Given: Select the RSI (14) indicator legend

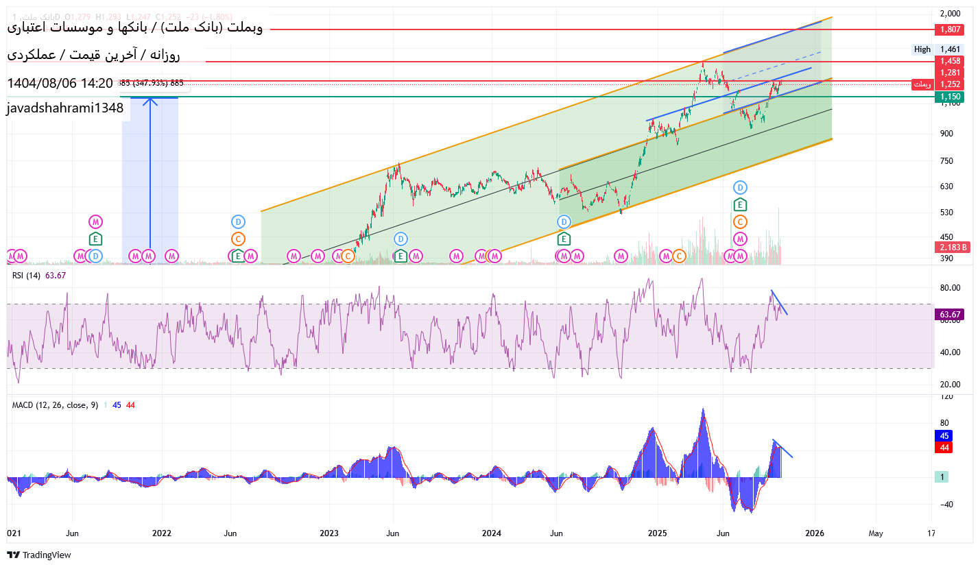Looking at the screenshot, I should point(27,276).
